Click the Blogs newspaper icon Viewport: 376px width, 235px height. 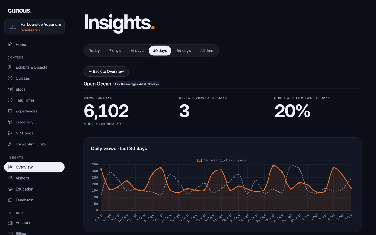[x=10, y=89]
